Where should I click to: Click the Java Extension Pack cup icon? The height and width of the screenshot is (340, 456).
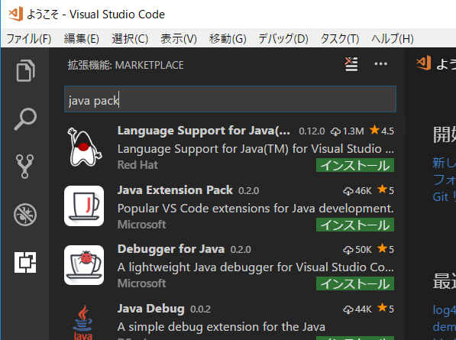(84, 206)
